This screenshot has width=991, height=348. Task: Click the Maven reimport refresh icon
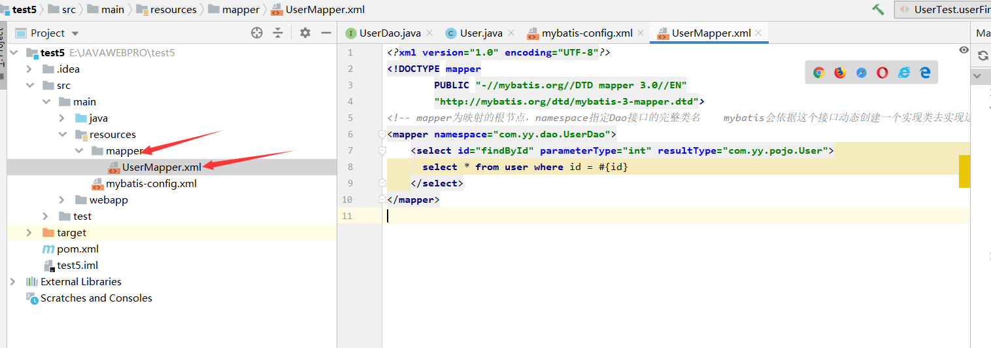click(x=983, y=56)
